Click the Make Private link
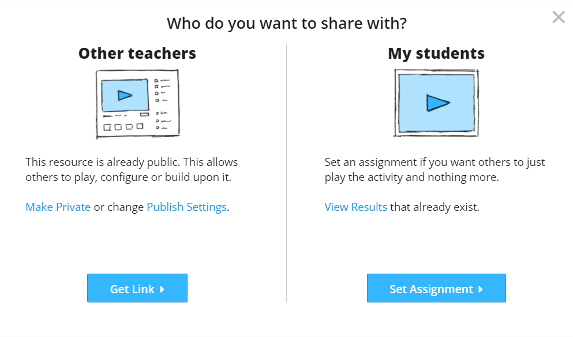The height and width of the screenshot is (337, 573). pos(58,207)
